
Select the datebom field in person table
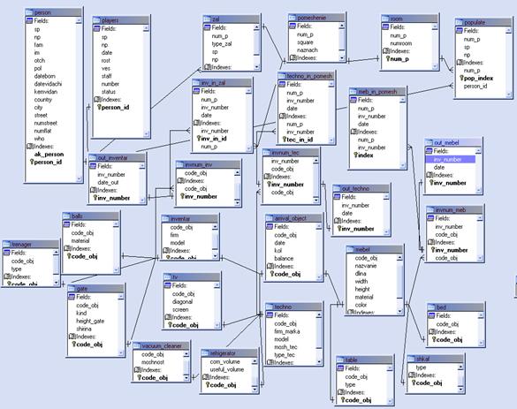point(44,76)
